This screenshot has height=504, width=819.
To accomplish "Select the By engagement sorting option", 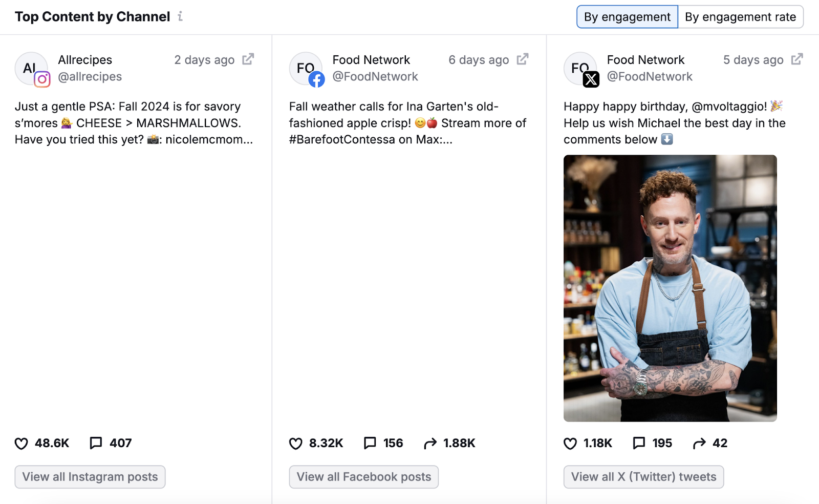I will pos(627,16).
